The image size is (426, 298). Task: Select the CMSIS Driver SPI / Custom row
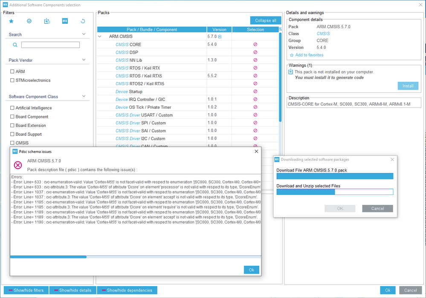tap(188, 123)
